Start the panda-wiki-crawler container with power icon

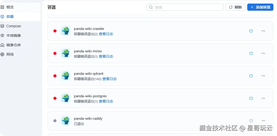251,31
